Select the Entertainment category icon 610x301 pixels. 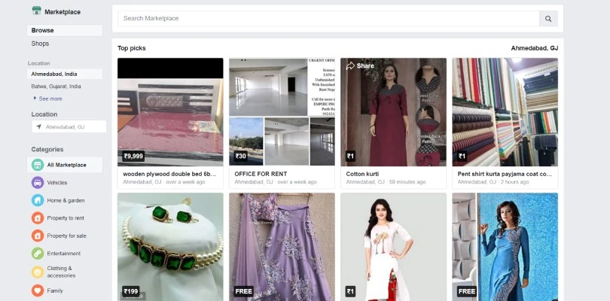pyautogui.click(x=38, y=254)
